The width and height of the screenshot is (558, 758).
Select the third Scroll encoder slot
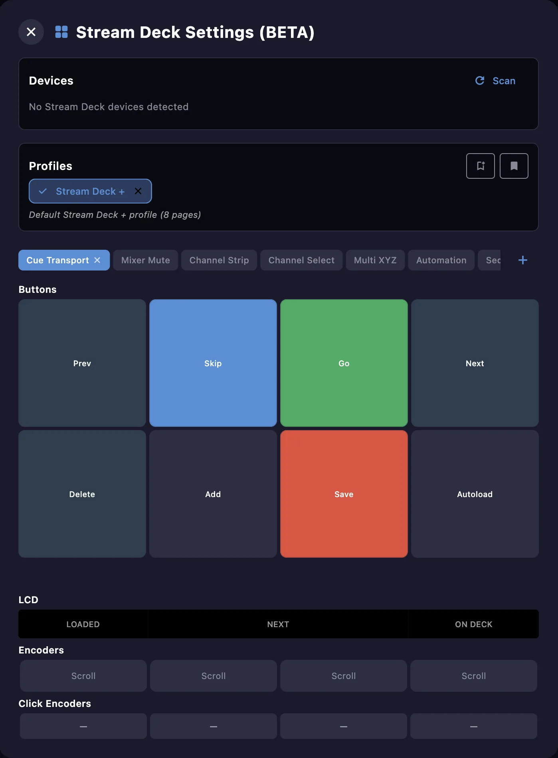click(x=344, y=676)
